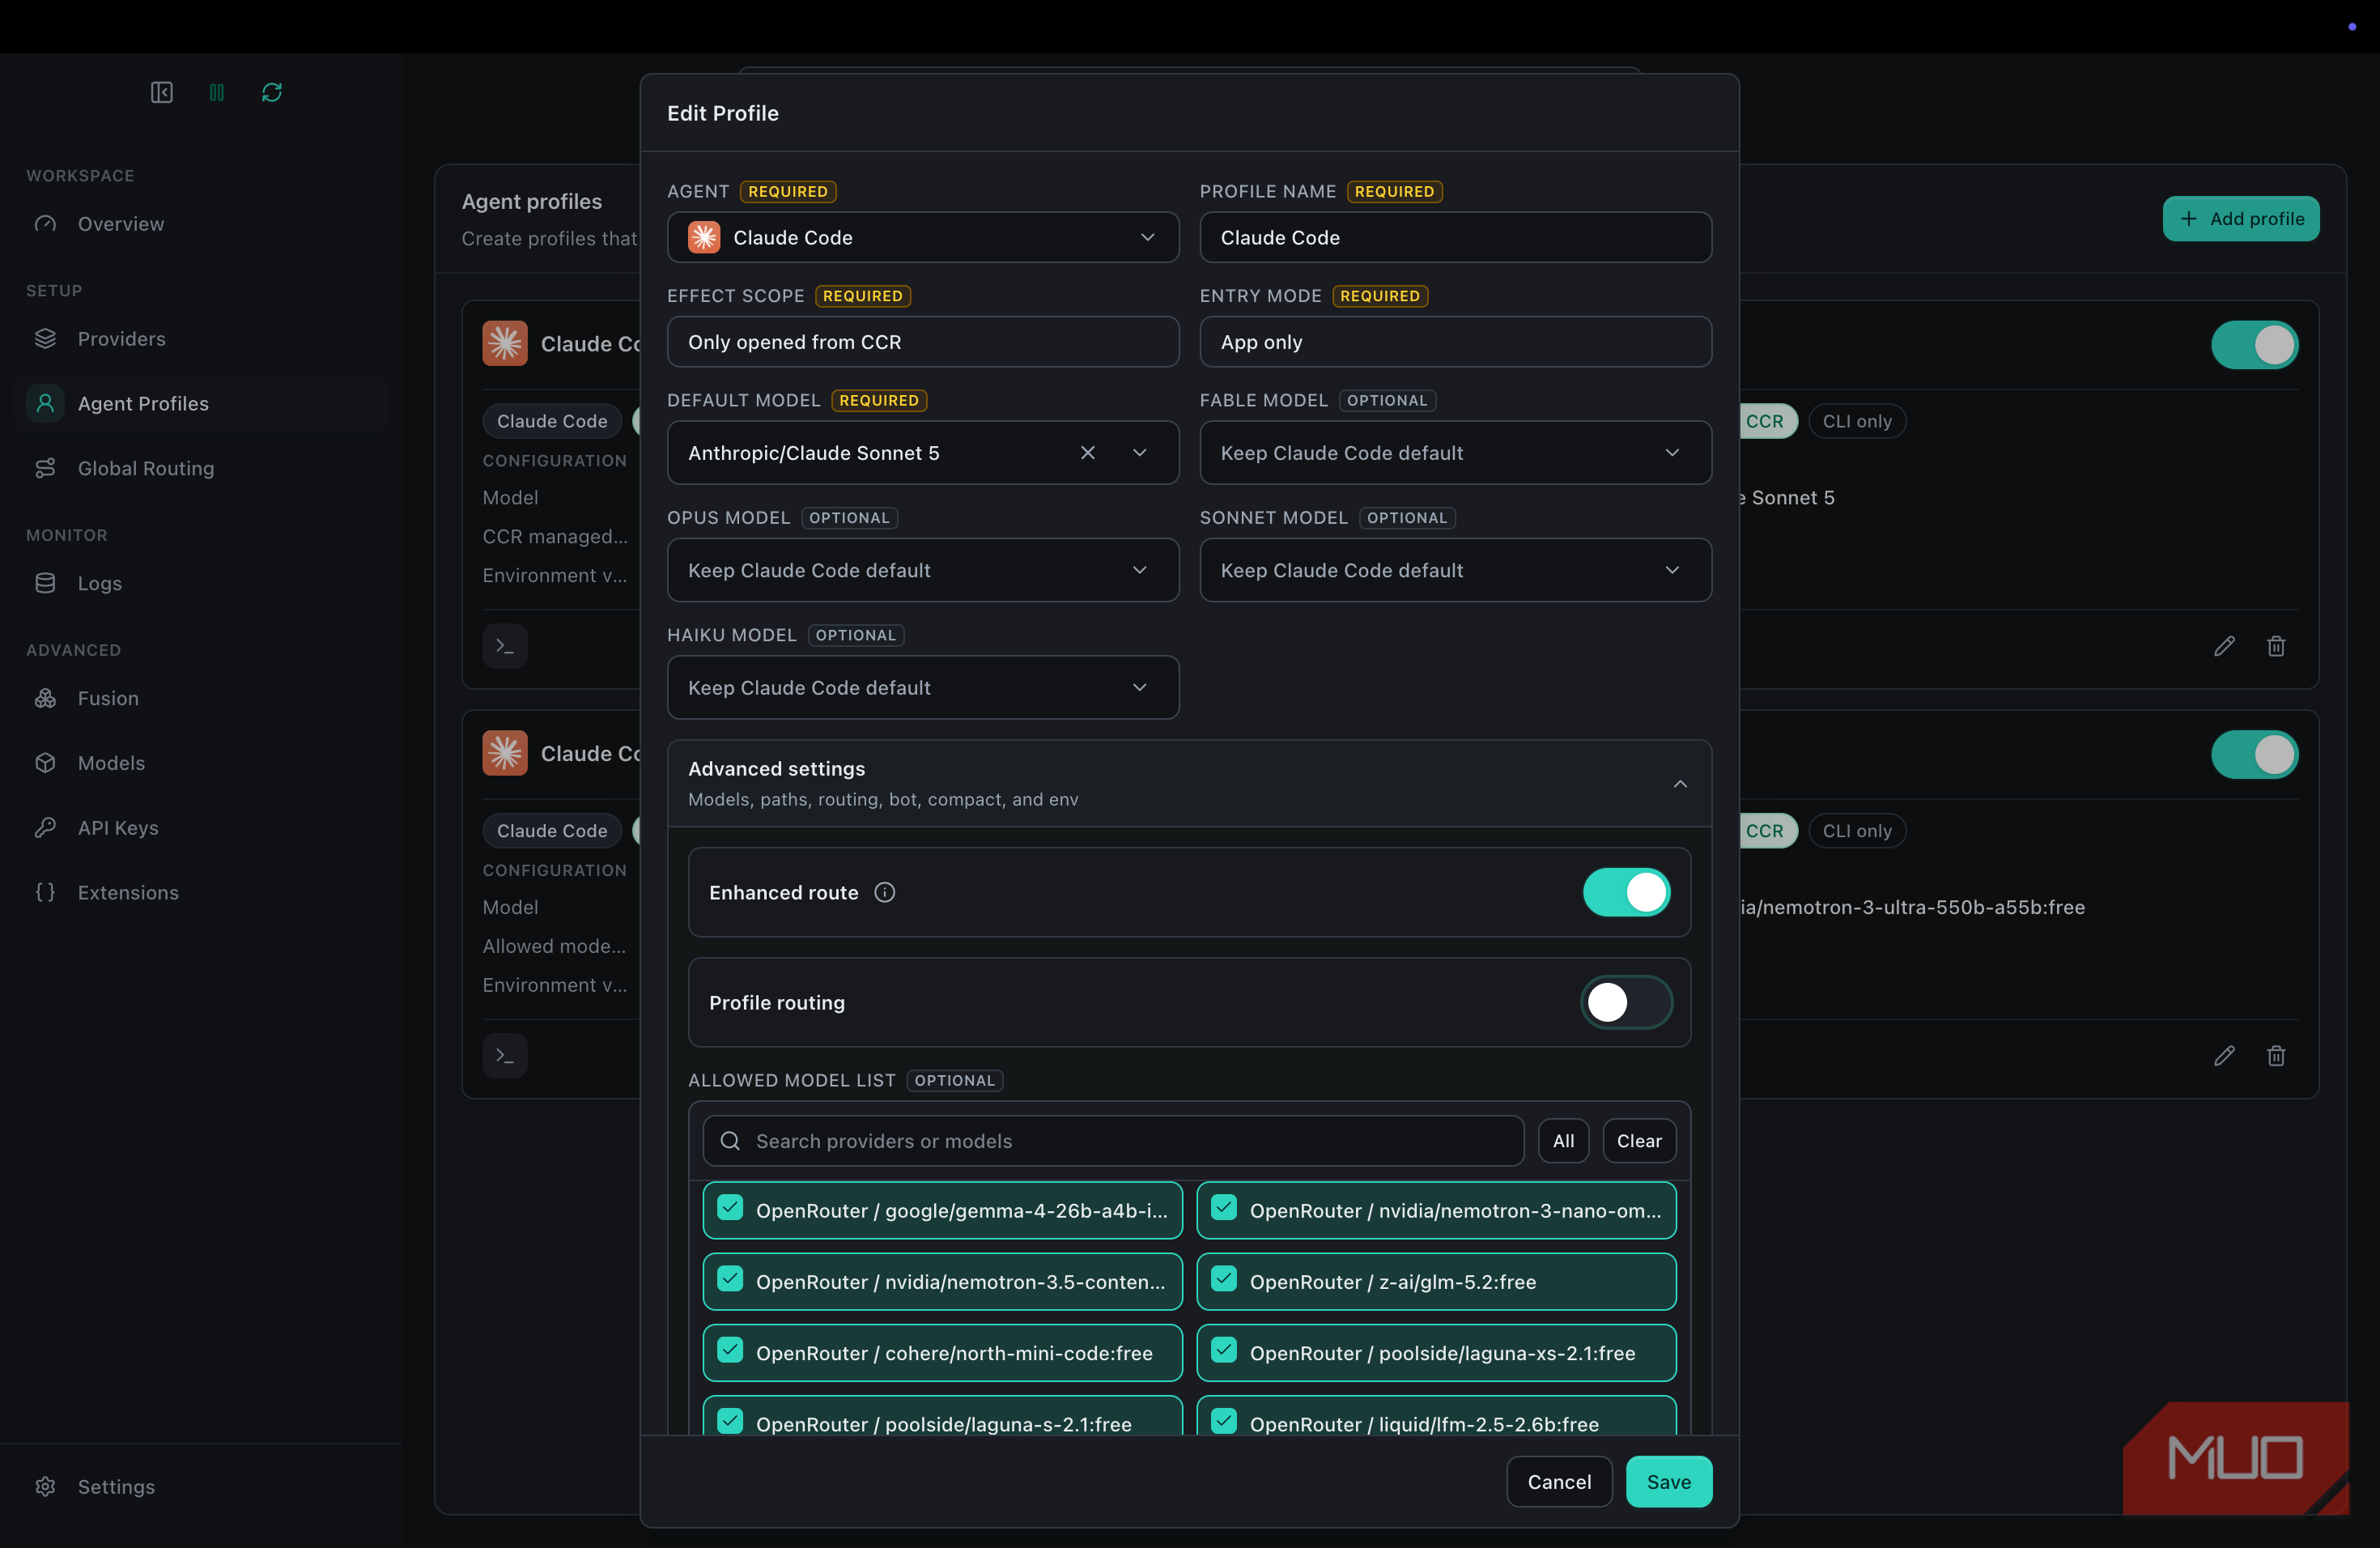Open the Fable Model dropdown

click(1455, 453)
